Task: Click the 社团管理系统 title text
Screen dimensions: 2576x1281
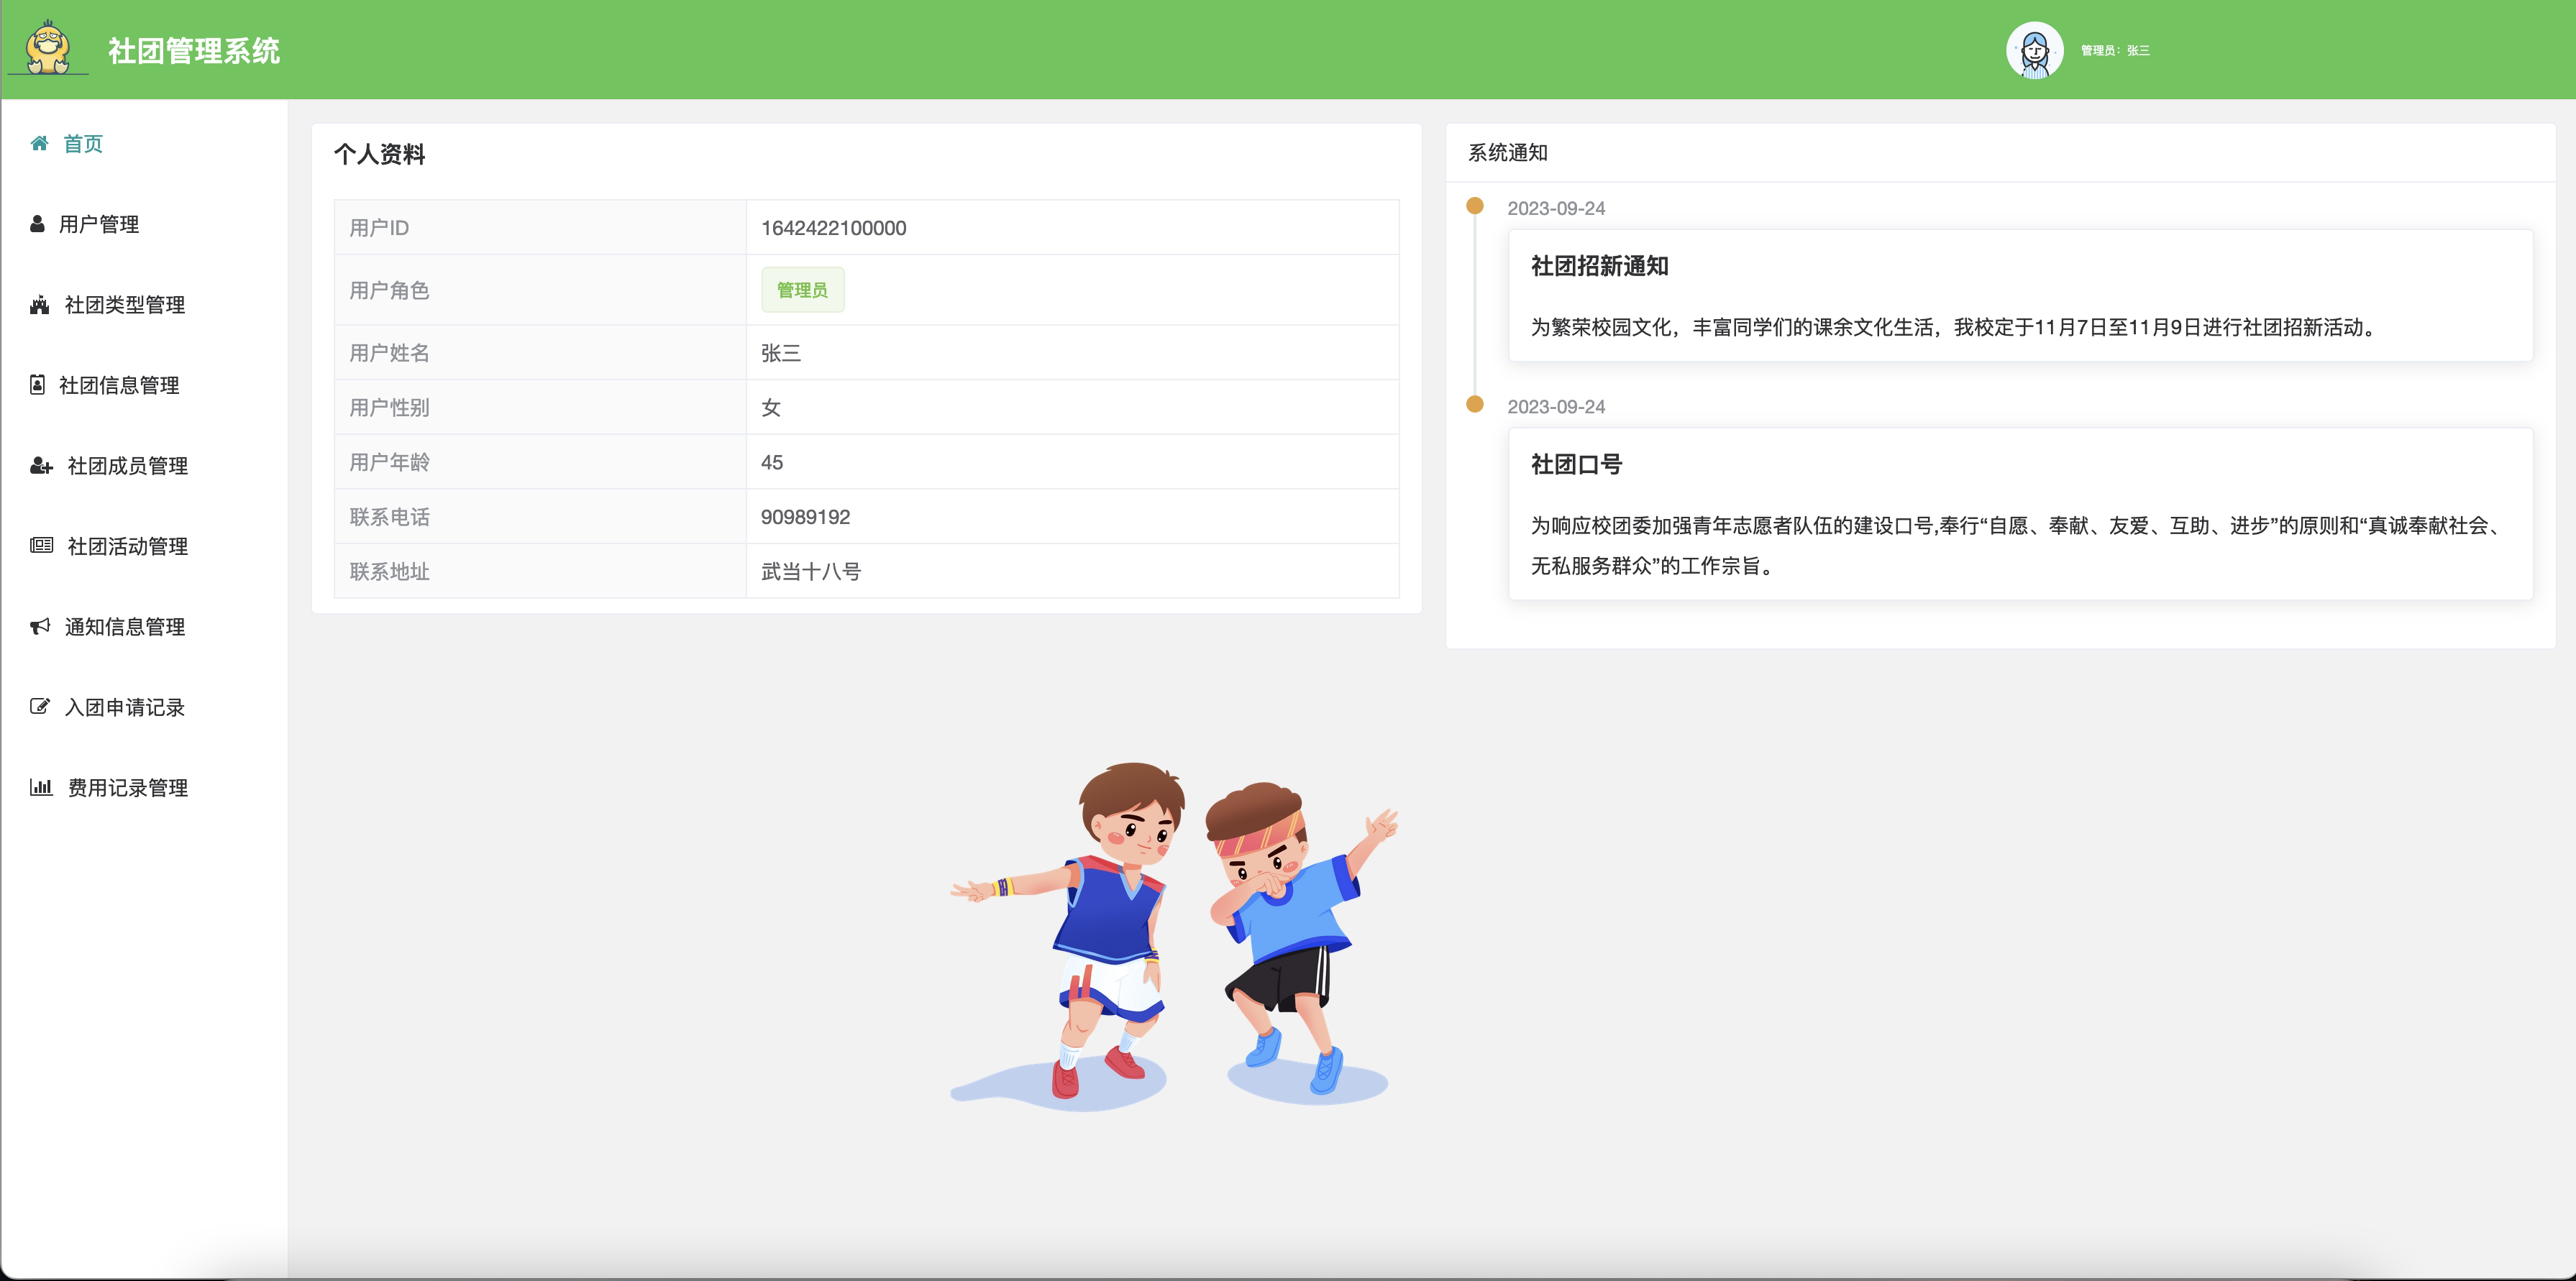Action: coord(194,50)
